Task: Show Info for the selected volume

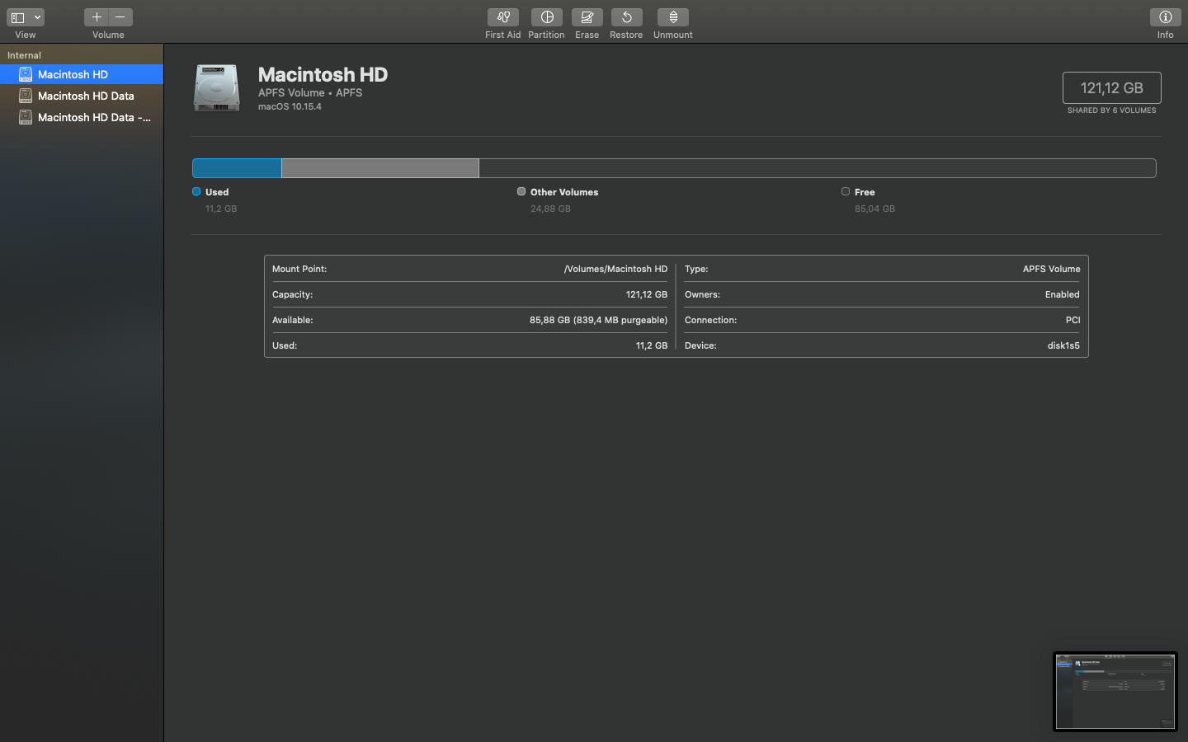Action: tap(1165, 17)
